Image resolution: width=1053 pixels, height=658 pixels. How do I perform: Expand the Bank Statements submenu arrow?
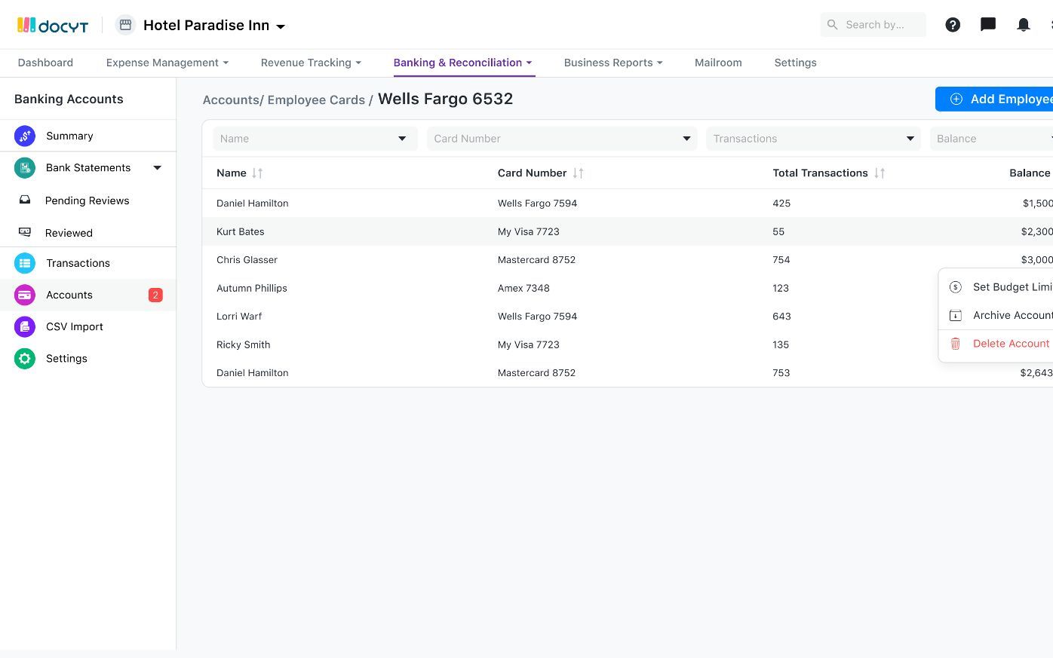[158, 168]
